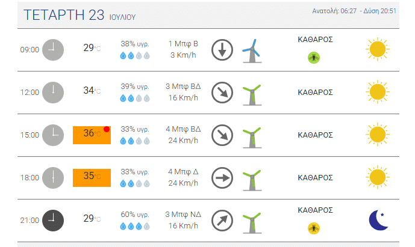
Task: Click the crescent moon icon at 21:00
Action: pyautogui.click(x=378, y=220)
